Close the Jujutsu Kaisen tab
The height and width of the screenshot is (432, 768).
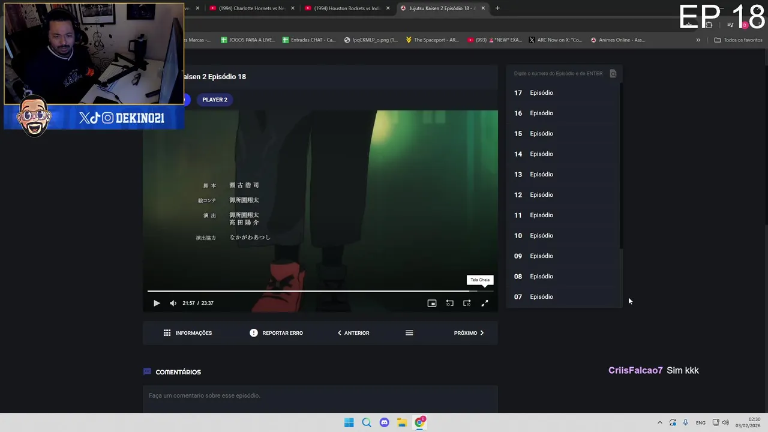(x=483, y=8)
